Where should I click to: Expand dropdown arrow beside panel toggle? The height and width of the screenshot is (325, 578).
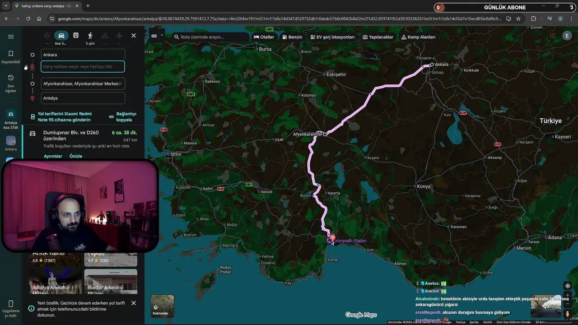click(162, 36)
